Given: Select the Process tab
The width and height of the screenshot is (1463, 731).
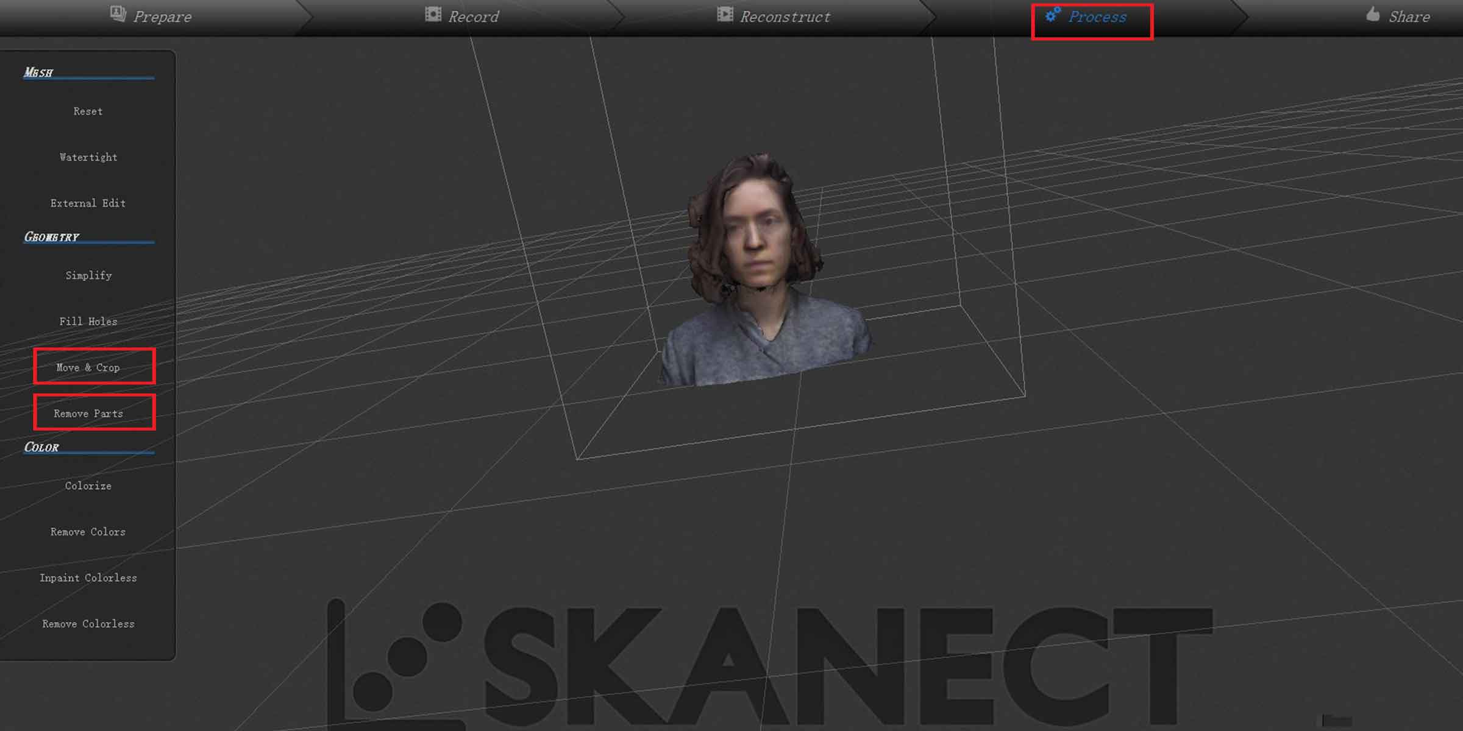Looking at the screenshot, I should [1097, 17].
